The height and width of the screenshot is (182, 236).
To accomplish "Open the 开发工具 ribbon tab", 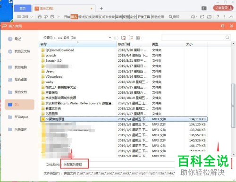I will click(x=144, y=17).
